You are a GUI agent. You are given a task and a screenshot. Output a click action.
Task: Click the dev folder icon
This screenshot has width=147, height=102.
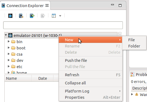tap(13, 60)
